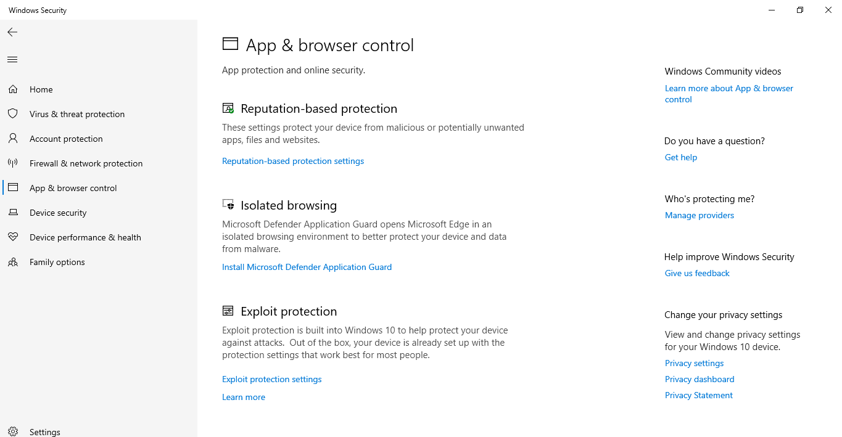Open the Privacy dashboard link
842x437 pixels.
point(700,379)
